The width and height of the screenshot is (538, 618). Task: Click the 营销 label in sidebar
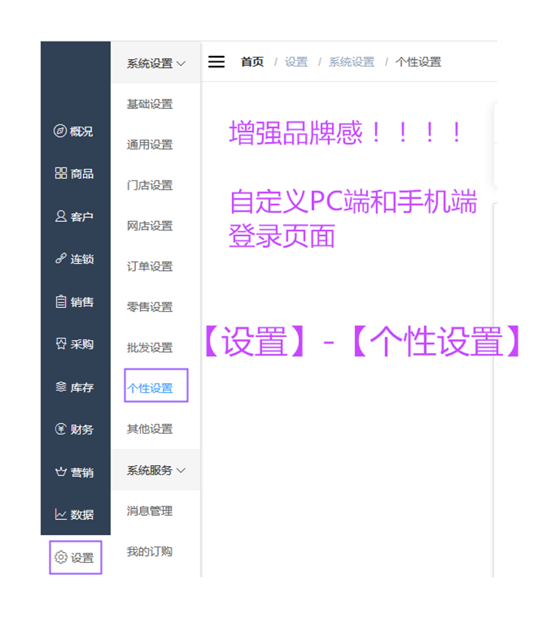pos(82,472)
